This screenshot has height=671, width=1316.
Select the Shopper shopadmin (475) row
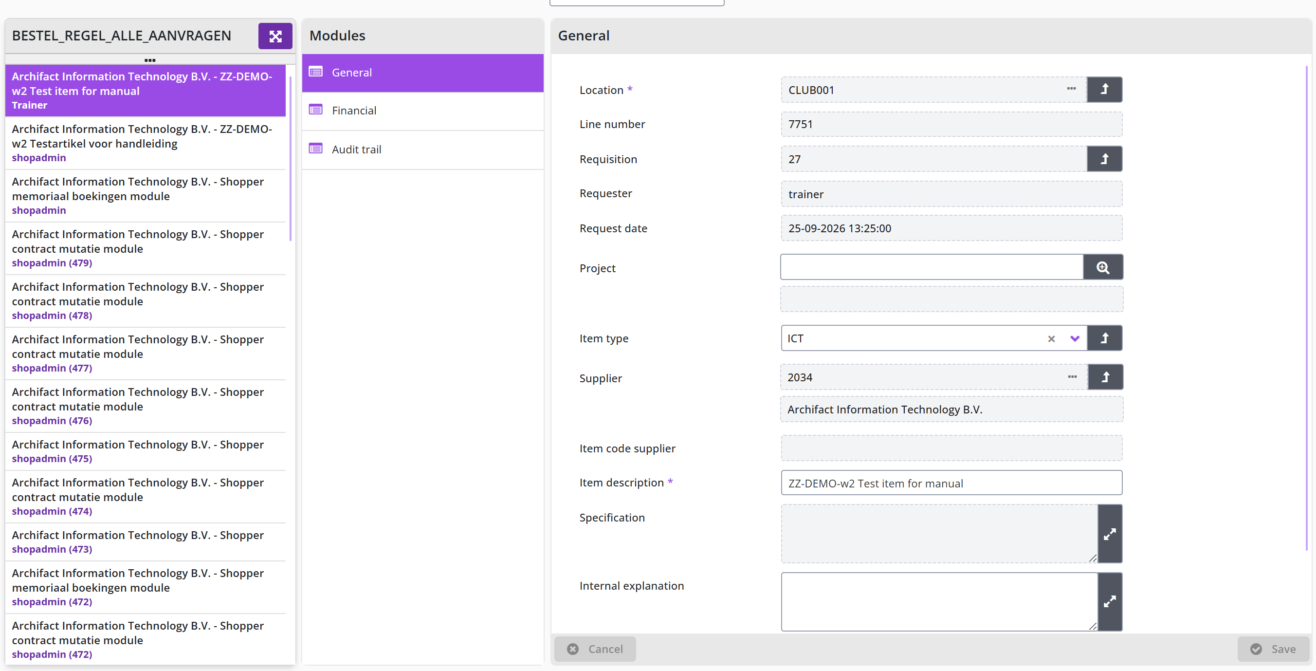click(x=145, y=451)
